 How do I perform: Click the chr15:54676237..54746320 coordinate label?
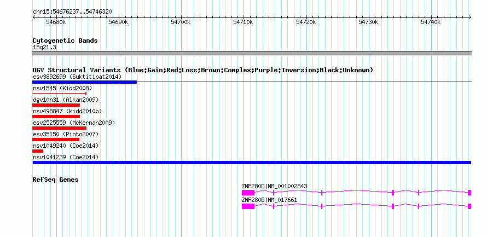(72, 12)
